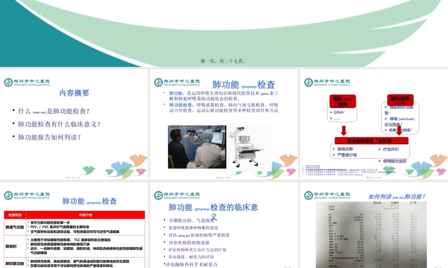Click the red downward arrow under 国际指南
The width and height of the screenshot is (448, 268).
click(x=344, y=131)
